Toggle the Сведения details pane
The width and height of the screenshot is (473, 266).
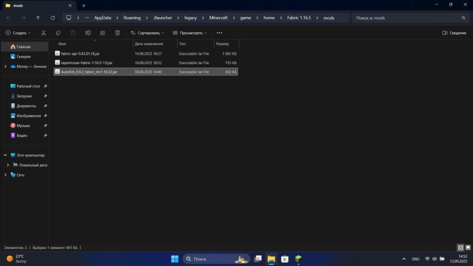click(454, 33)
